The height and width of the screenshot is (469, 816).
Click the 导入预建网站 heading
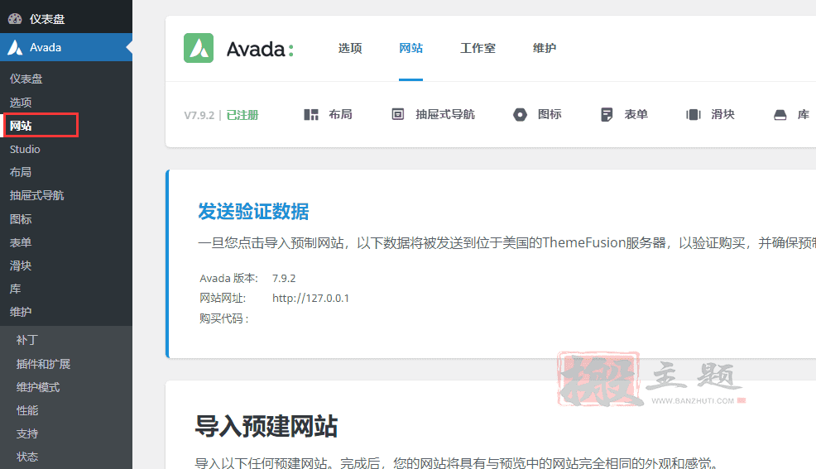[x=266, y=426]
